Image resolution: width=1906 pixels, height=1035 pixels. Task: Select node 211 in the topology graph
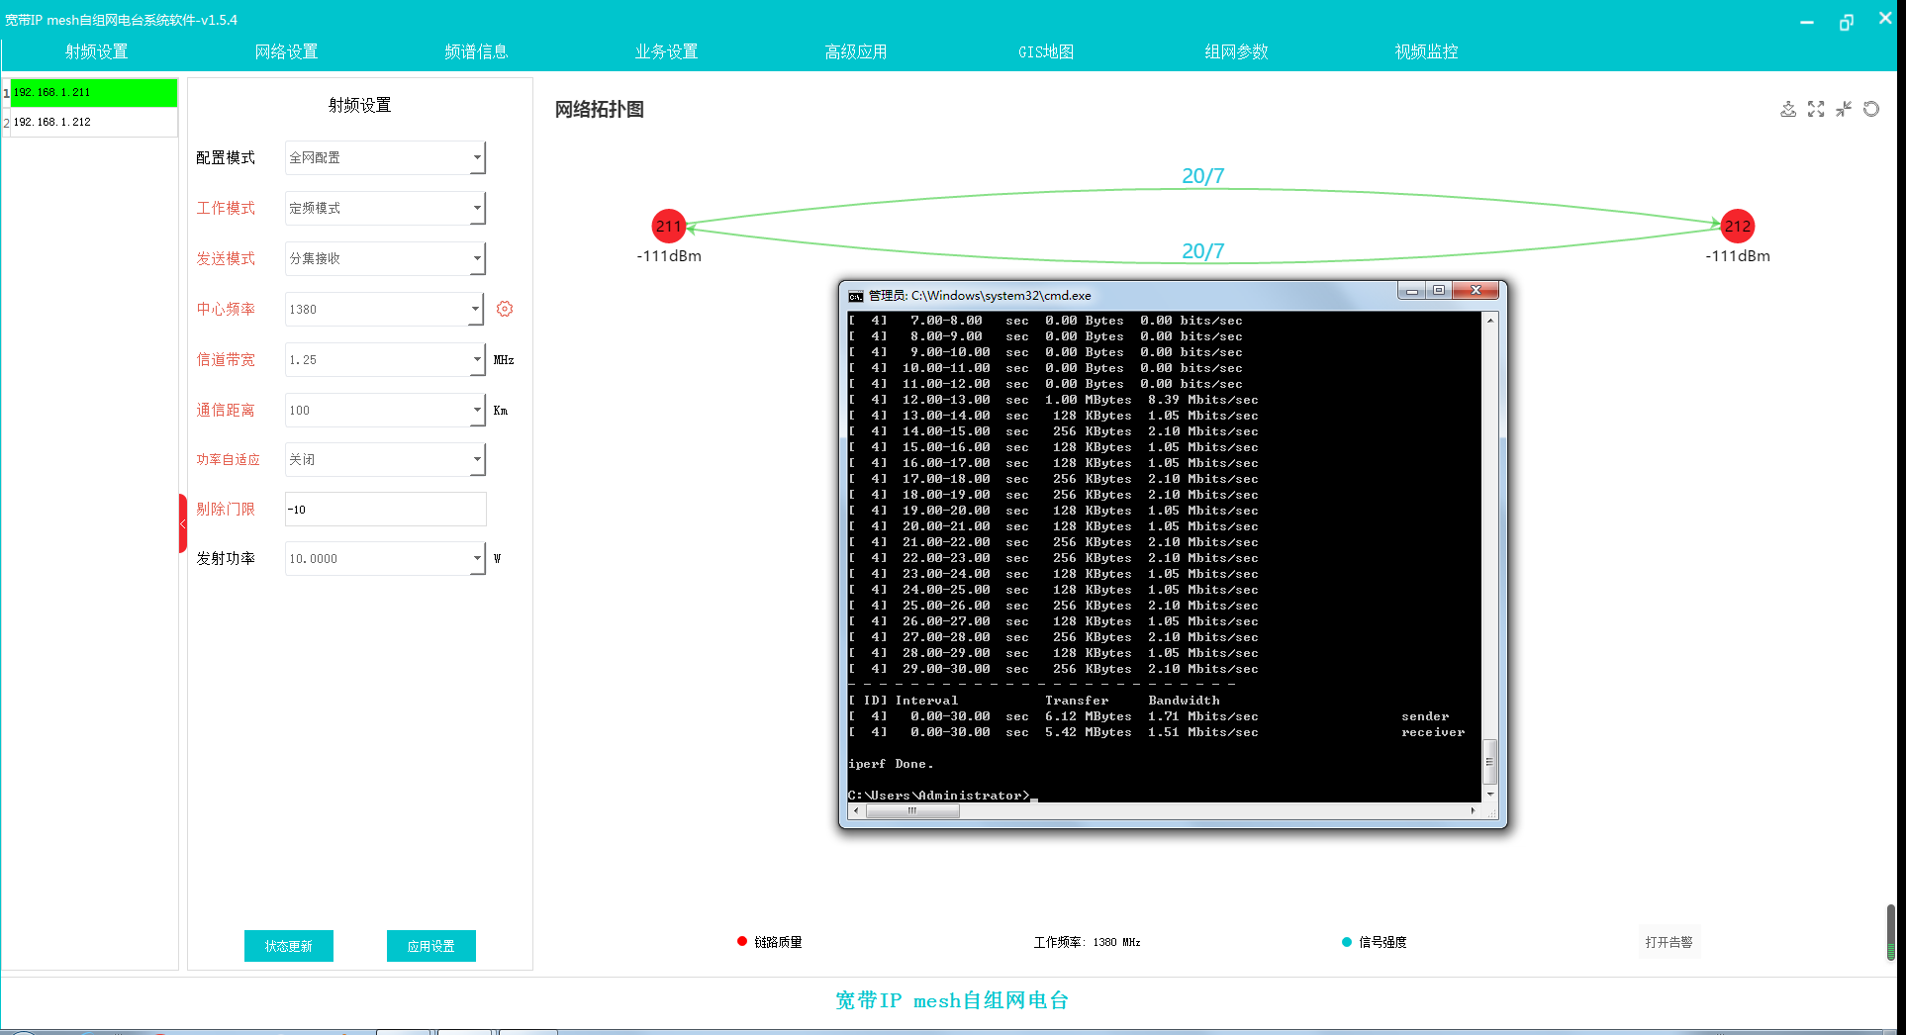coord(669,226)
